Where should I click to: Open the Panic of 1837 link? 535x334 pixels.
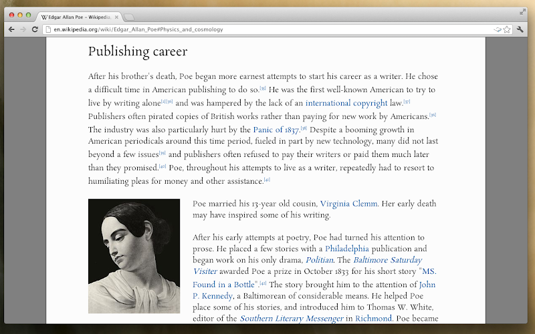(x=276, y=130)
